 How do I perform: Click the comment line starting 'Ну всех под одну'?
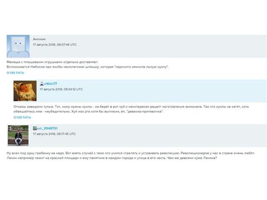pyautogui.click(x=131, y=153)
